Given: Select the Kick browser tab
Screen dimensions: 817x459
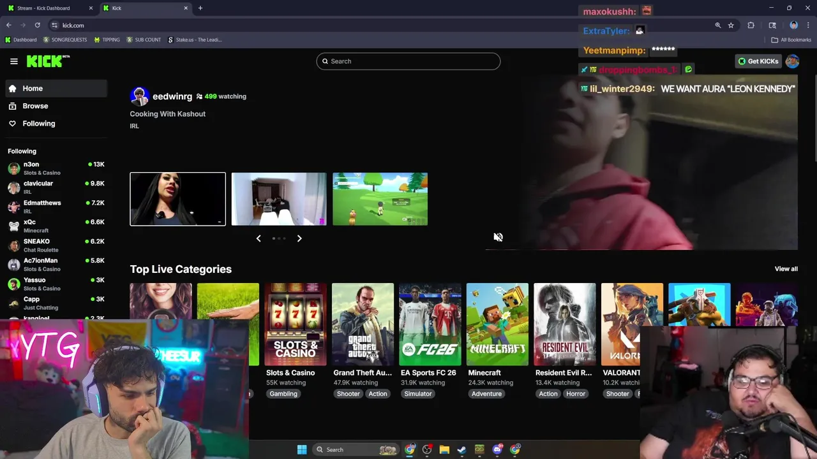Looking at the screenshot, I should click(146, 8).
